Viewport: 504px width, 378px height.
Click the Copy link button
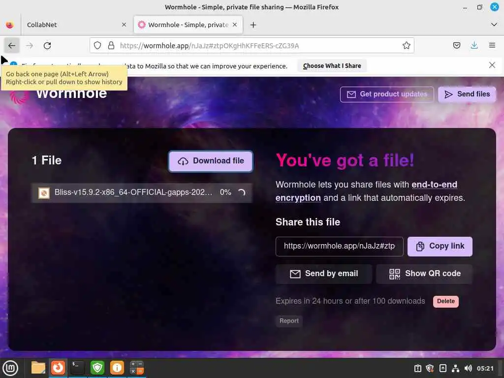440,247
